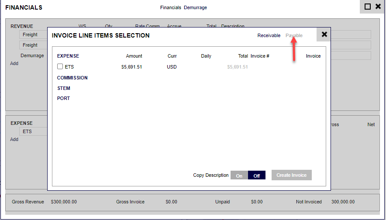Expand the PORT section in the invoice dialog
The image size is (386, 220).
point(63,98)
